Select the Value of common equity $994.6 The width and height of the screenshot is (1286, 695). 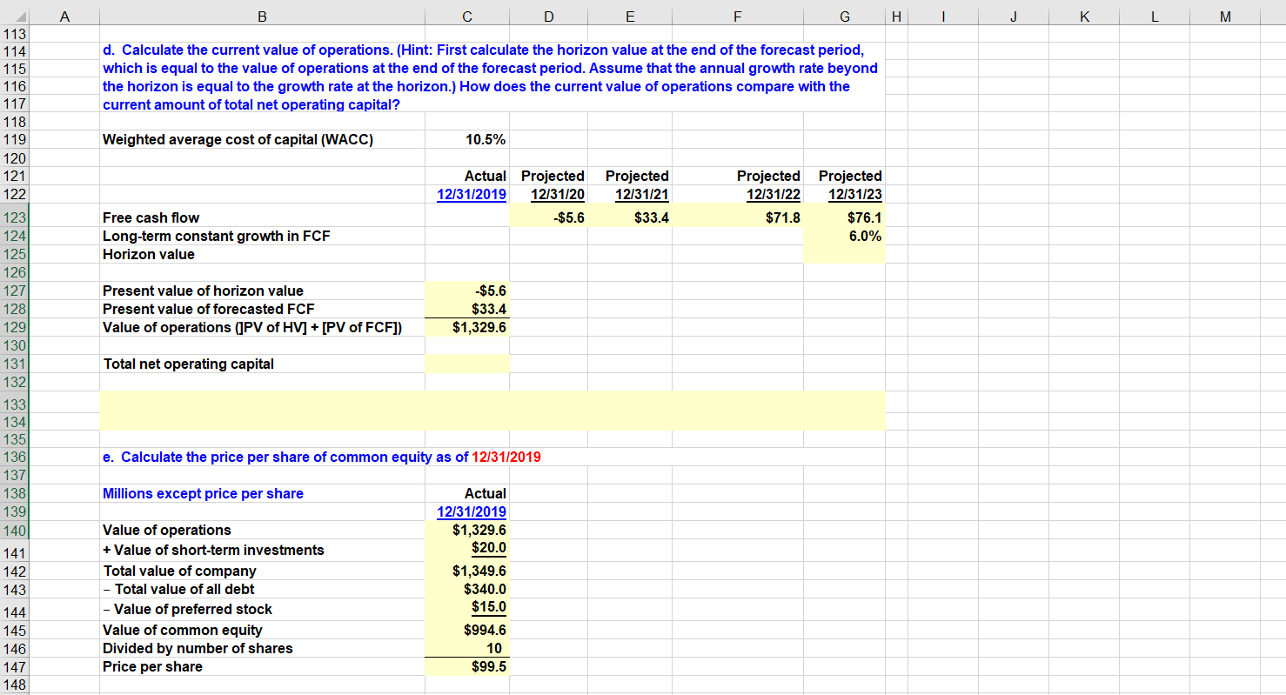[467, 630]
